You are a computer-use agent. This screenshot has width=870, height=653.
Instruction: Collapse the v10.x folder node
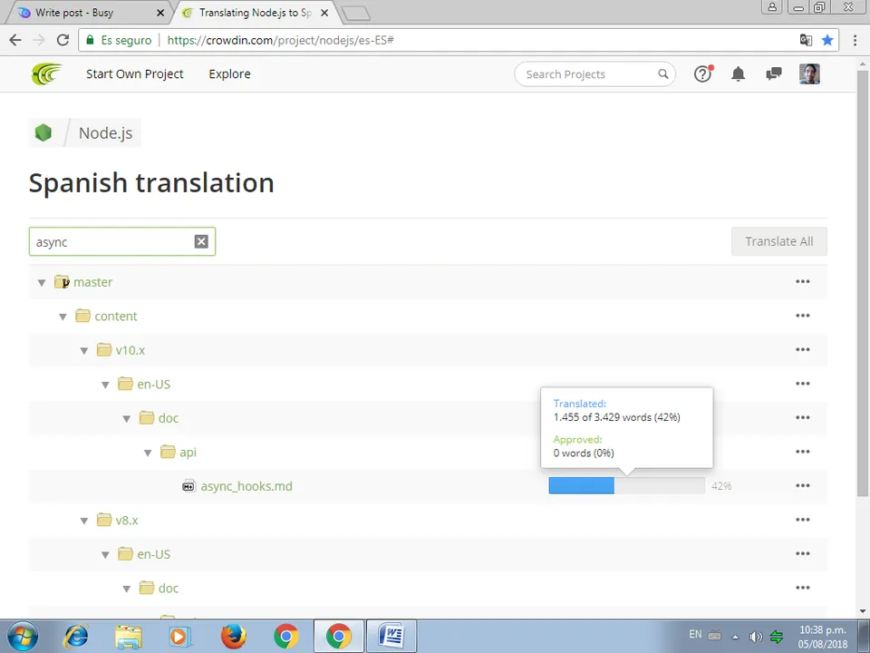[84, 350]
